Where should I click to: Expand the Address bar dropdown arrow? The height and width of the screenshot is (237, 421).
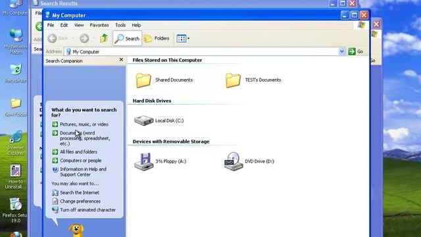coord(341,51)
